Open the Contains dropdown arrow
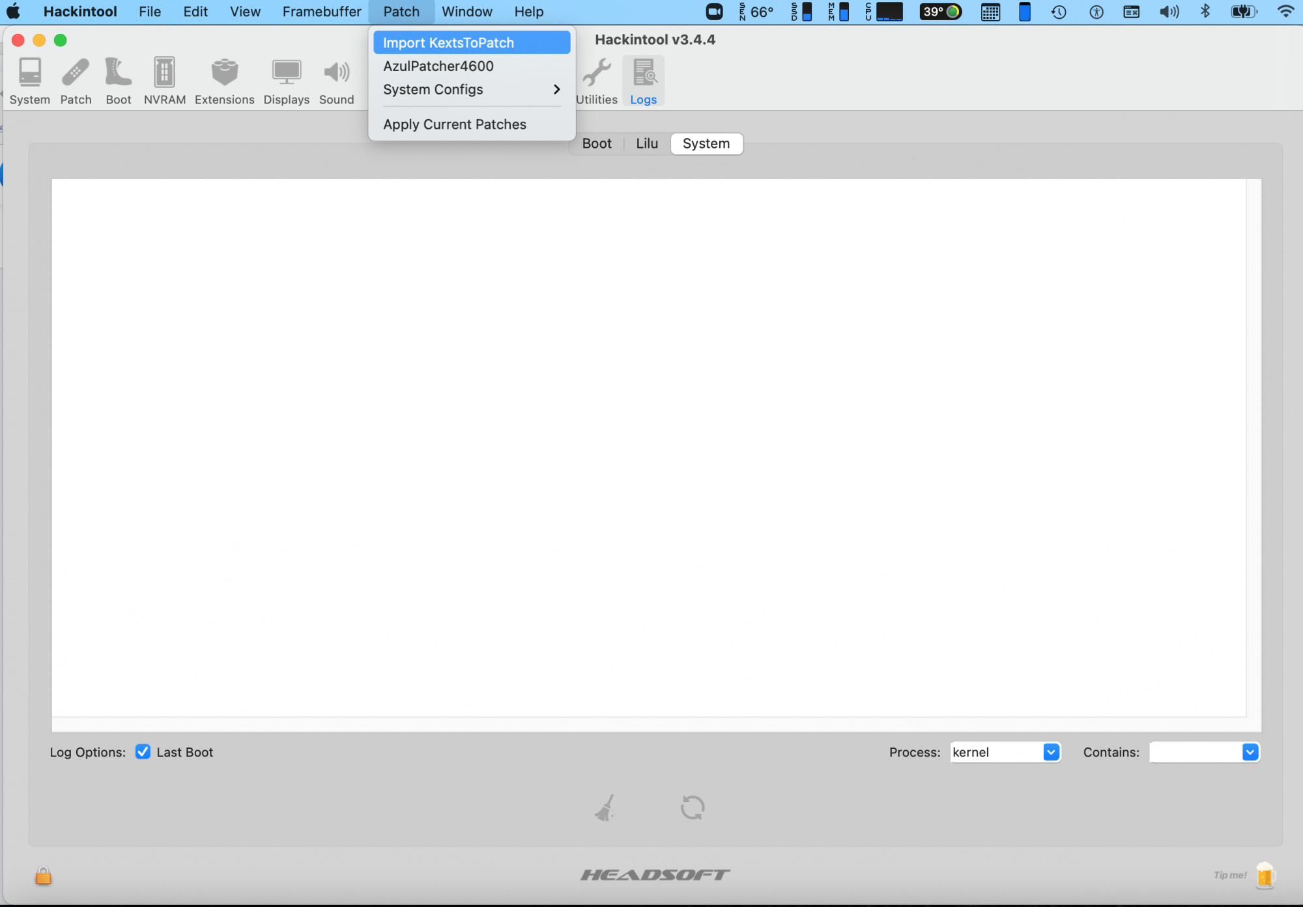Screen dimensions: 1303x907 [1250, 751]
